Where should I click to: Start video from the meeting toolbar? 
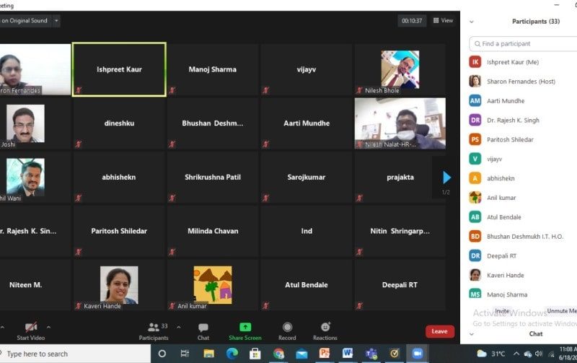[30, 328]
